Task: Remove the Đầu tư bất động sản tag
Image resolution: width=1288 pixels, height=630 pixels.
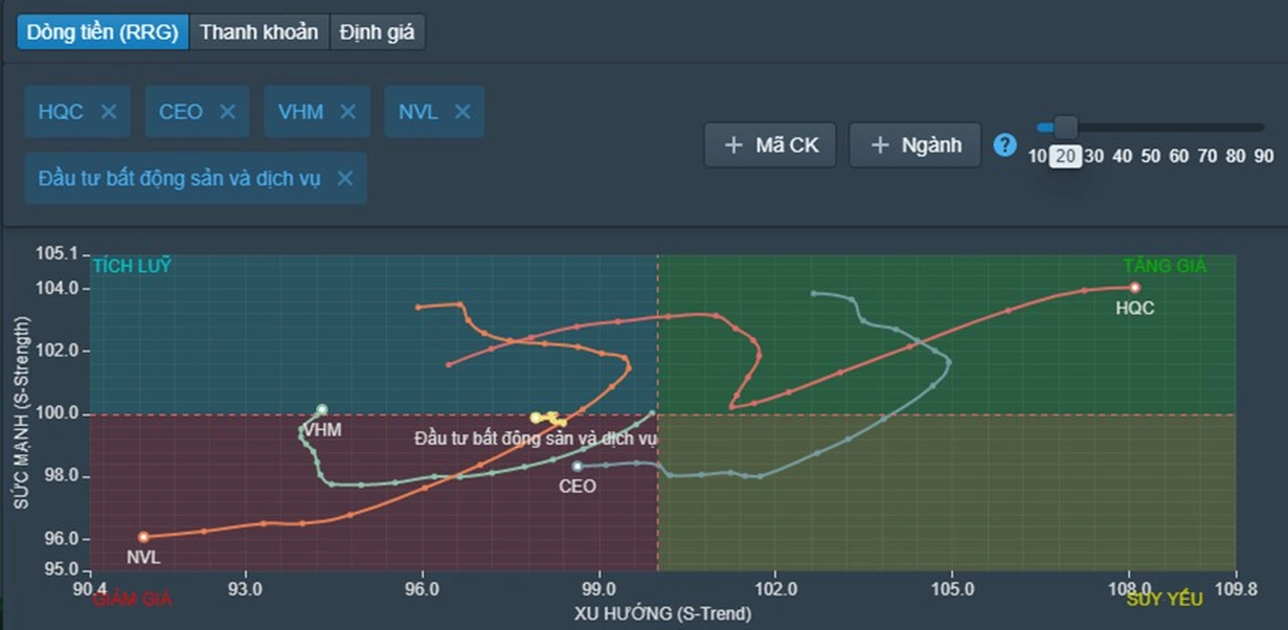Action: coord(345,178)
